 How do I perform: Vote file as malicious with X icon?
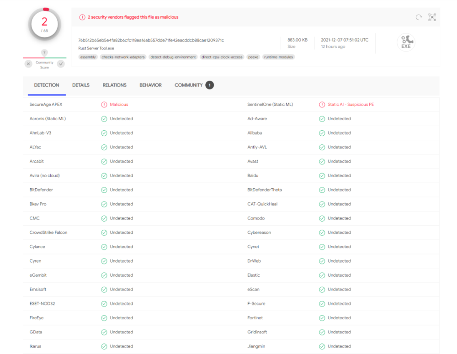[x=28, y=64]
